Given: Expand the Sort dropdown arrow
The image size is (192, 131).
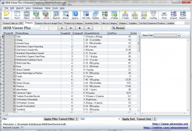Looking at the screenshot, I should 119,119.
